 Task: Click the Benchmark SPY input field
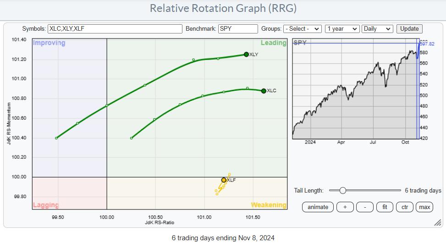tap(238, 28)
